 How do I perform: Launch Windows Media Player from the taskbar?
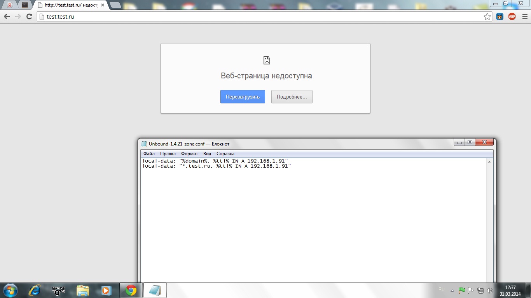tap(106, 290)
